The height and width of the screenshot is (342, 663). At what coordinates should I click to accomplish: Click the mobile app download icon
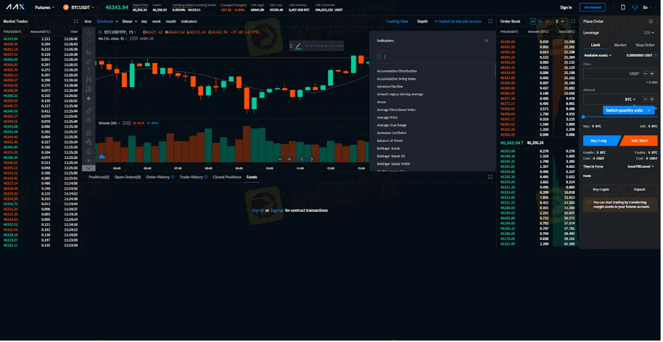[x=623, y=7]
